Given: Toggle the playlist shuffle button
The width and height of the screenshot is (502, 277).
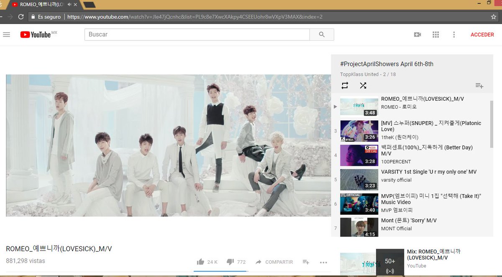Looking at the screenshot, I should point(363,86).
